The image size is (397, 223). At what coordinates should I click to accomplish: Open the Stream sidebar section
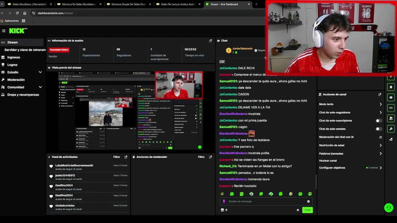(x=22, y=42)
